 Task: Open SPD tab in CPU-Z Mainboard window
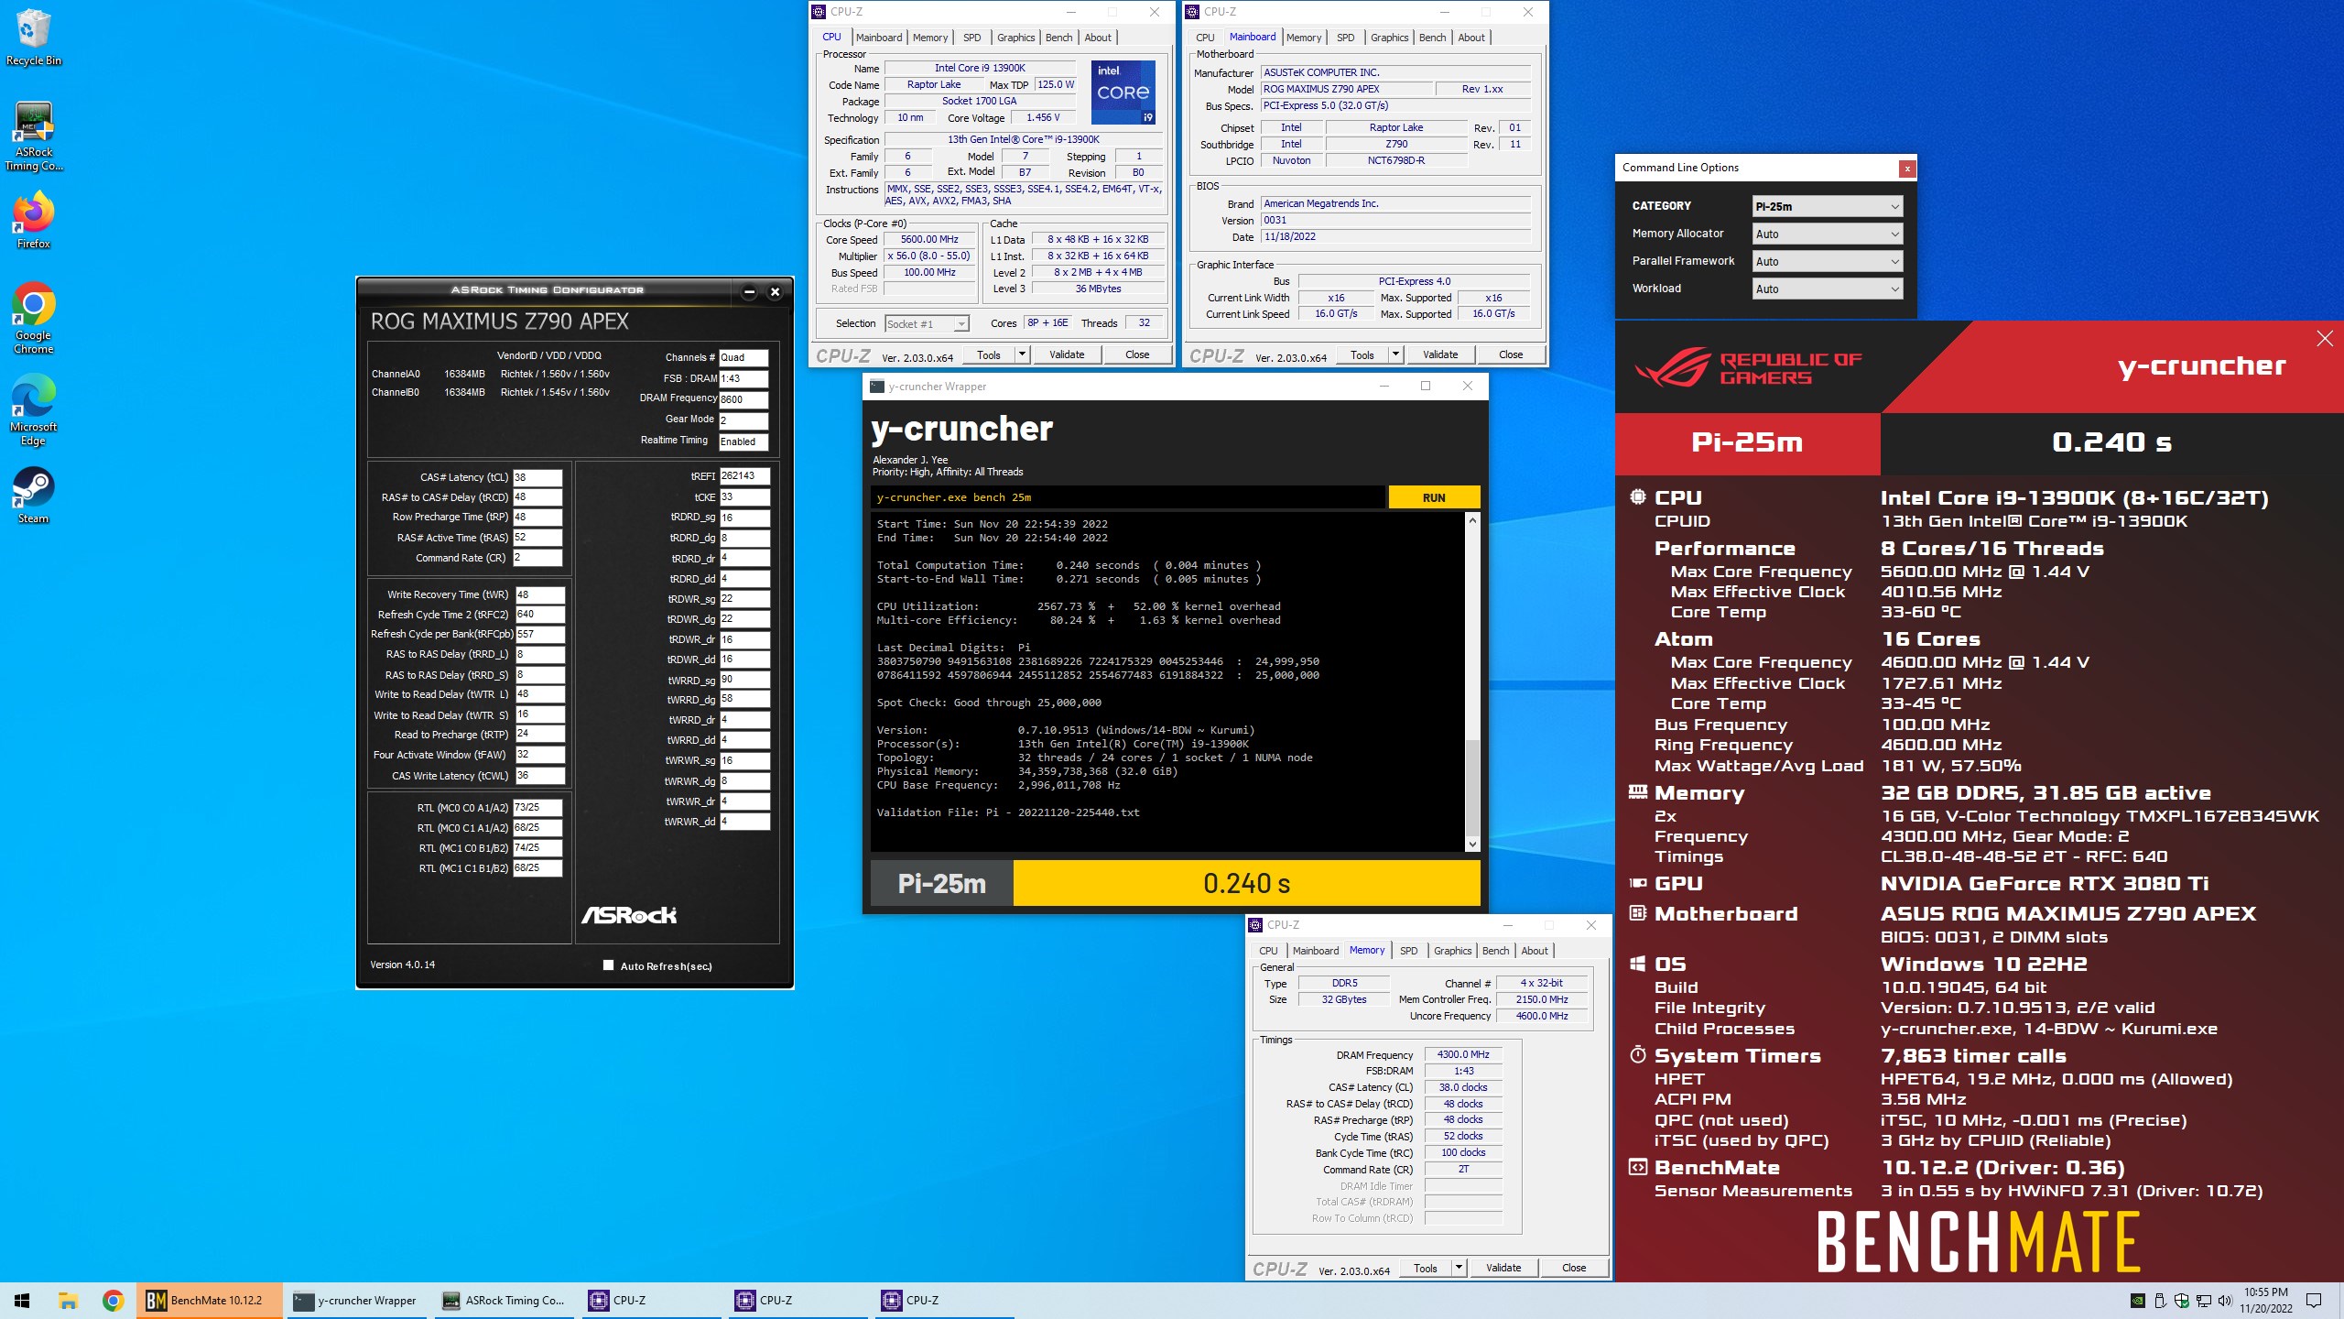(1345, 38)
